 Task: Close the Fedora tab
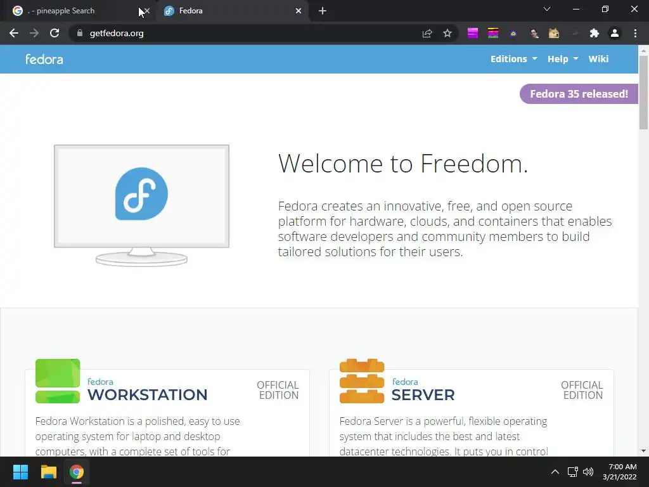coord(299,11)
